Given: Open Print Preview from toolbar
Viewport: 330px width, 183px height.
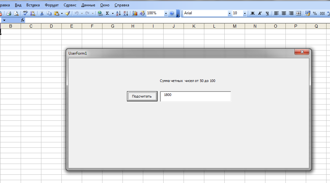Looking at the screenshot, I should point(16,13).
